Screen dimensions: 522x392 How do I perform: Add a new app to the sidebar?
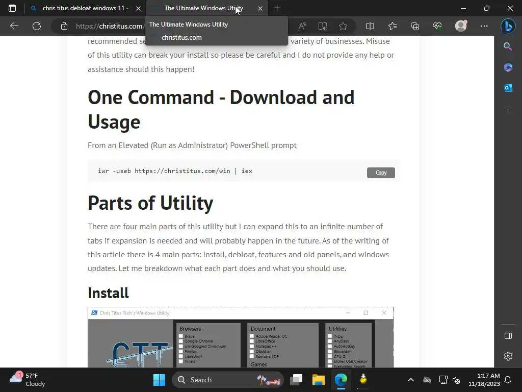508,110
